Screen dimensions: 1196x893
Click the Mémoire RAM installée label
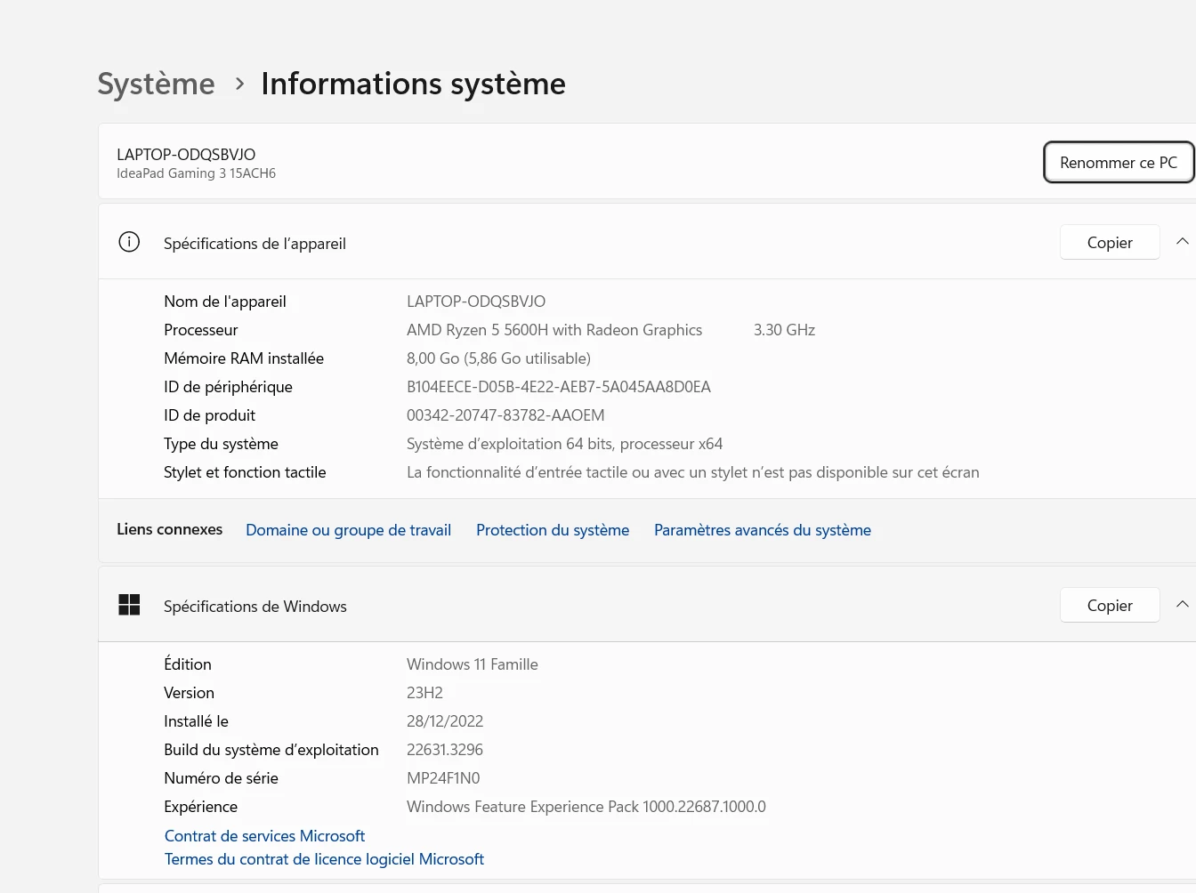click(244, 358)
